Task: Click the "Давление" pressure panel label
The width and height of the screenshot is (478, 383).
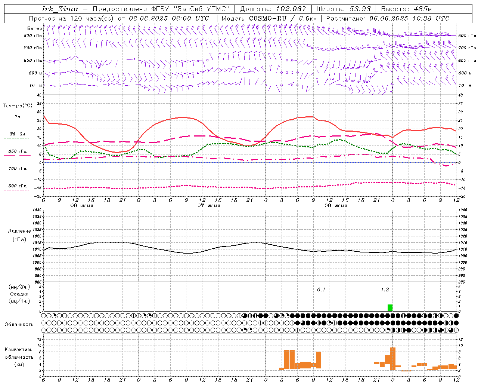Action: point(19,231)
